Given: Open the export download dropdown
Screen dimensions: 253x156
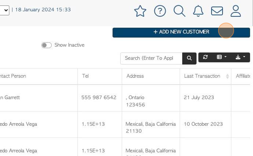Looking at the screenshot, I should pos(240,57).
